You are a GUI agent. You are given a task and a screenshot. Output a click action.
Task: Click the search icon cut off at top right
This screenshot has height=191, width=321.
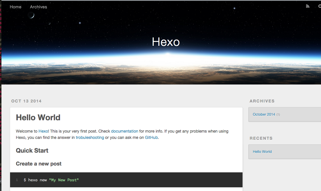pyautogui.click(x=320, y=6)
